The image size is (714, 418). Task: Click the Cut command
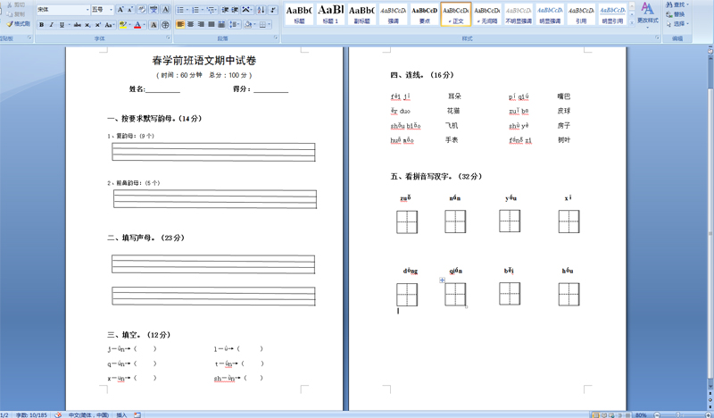click(16, 4)
